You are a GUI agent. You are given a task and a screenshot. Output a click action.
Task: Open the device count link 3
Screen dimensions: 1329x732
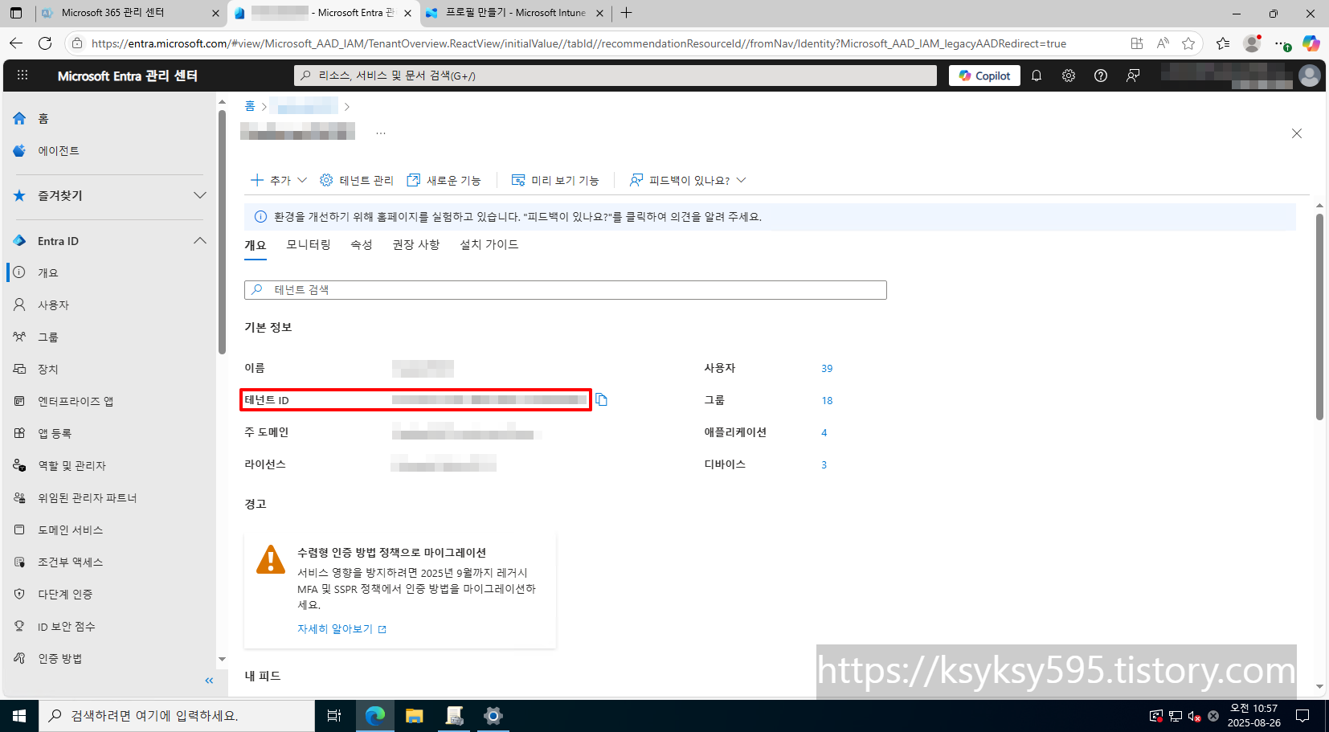[824, 464]
